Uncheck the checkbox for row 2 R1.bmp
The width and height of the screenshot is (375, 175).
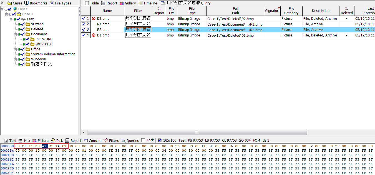[x=84, y=24]
